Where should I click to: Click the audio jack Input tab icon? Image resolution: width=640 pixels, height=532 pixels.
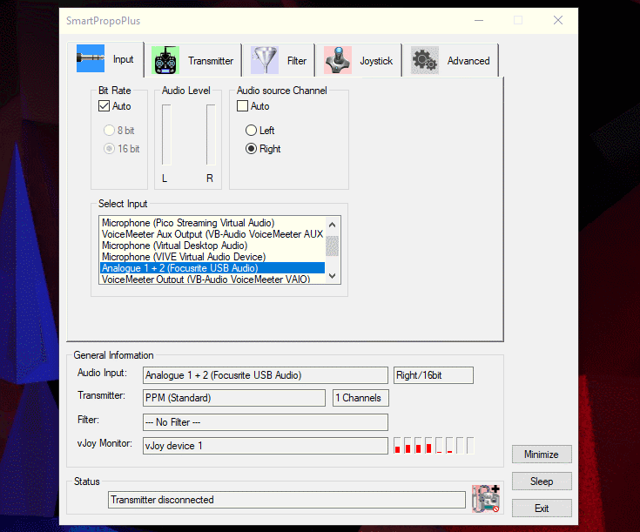(x=91, y=58)
